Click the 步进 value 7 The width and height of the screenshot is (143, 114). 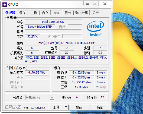tap(100, 48)
